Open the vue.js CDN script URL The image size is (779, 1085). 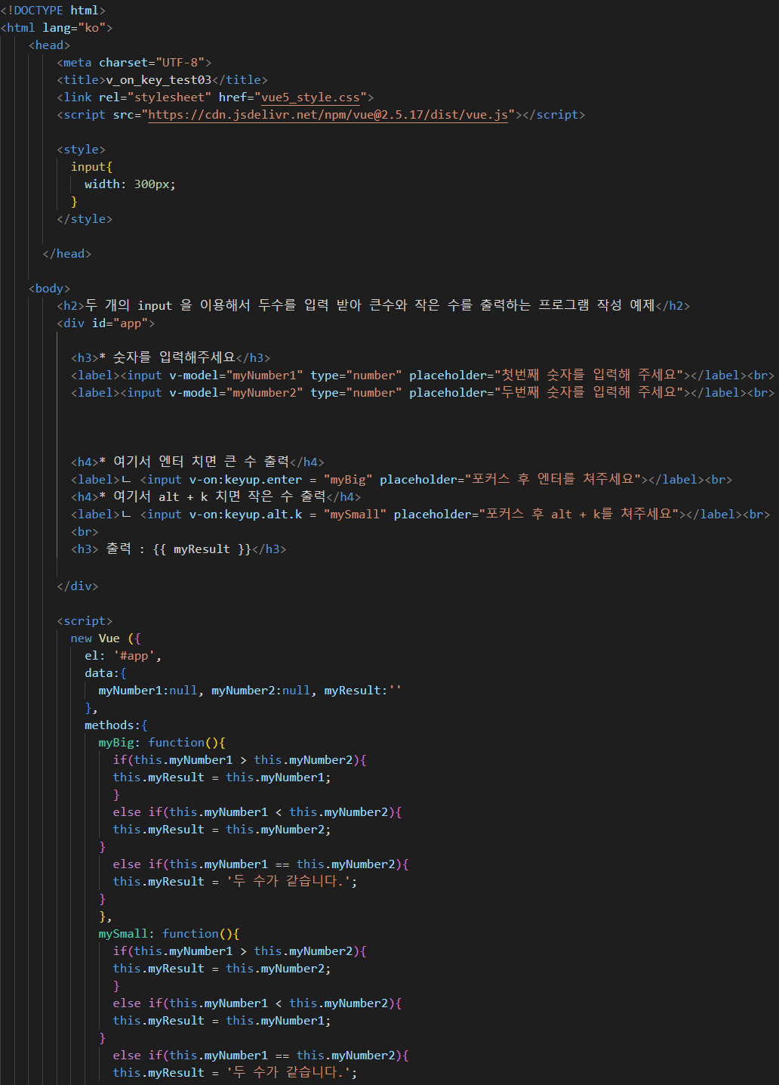pos(328,115)
